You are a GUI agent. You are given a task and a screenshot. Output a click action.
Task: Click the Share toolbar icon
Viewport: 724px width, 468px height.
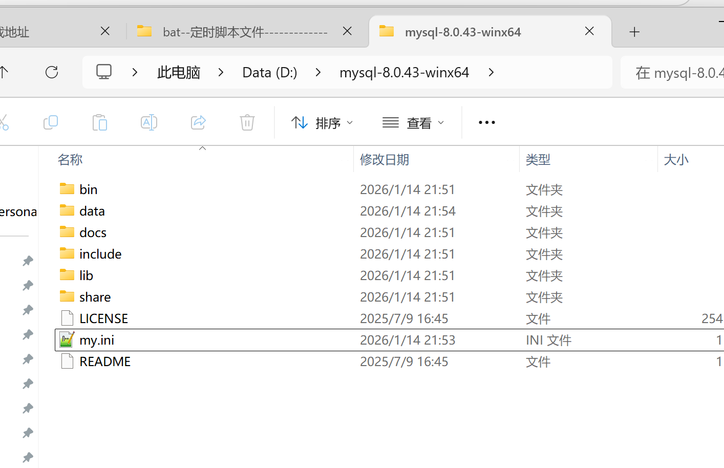point(198,122)
